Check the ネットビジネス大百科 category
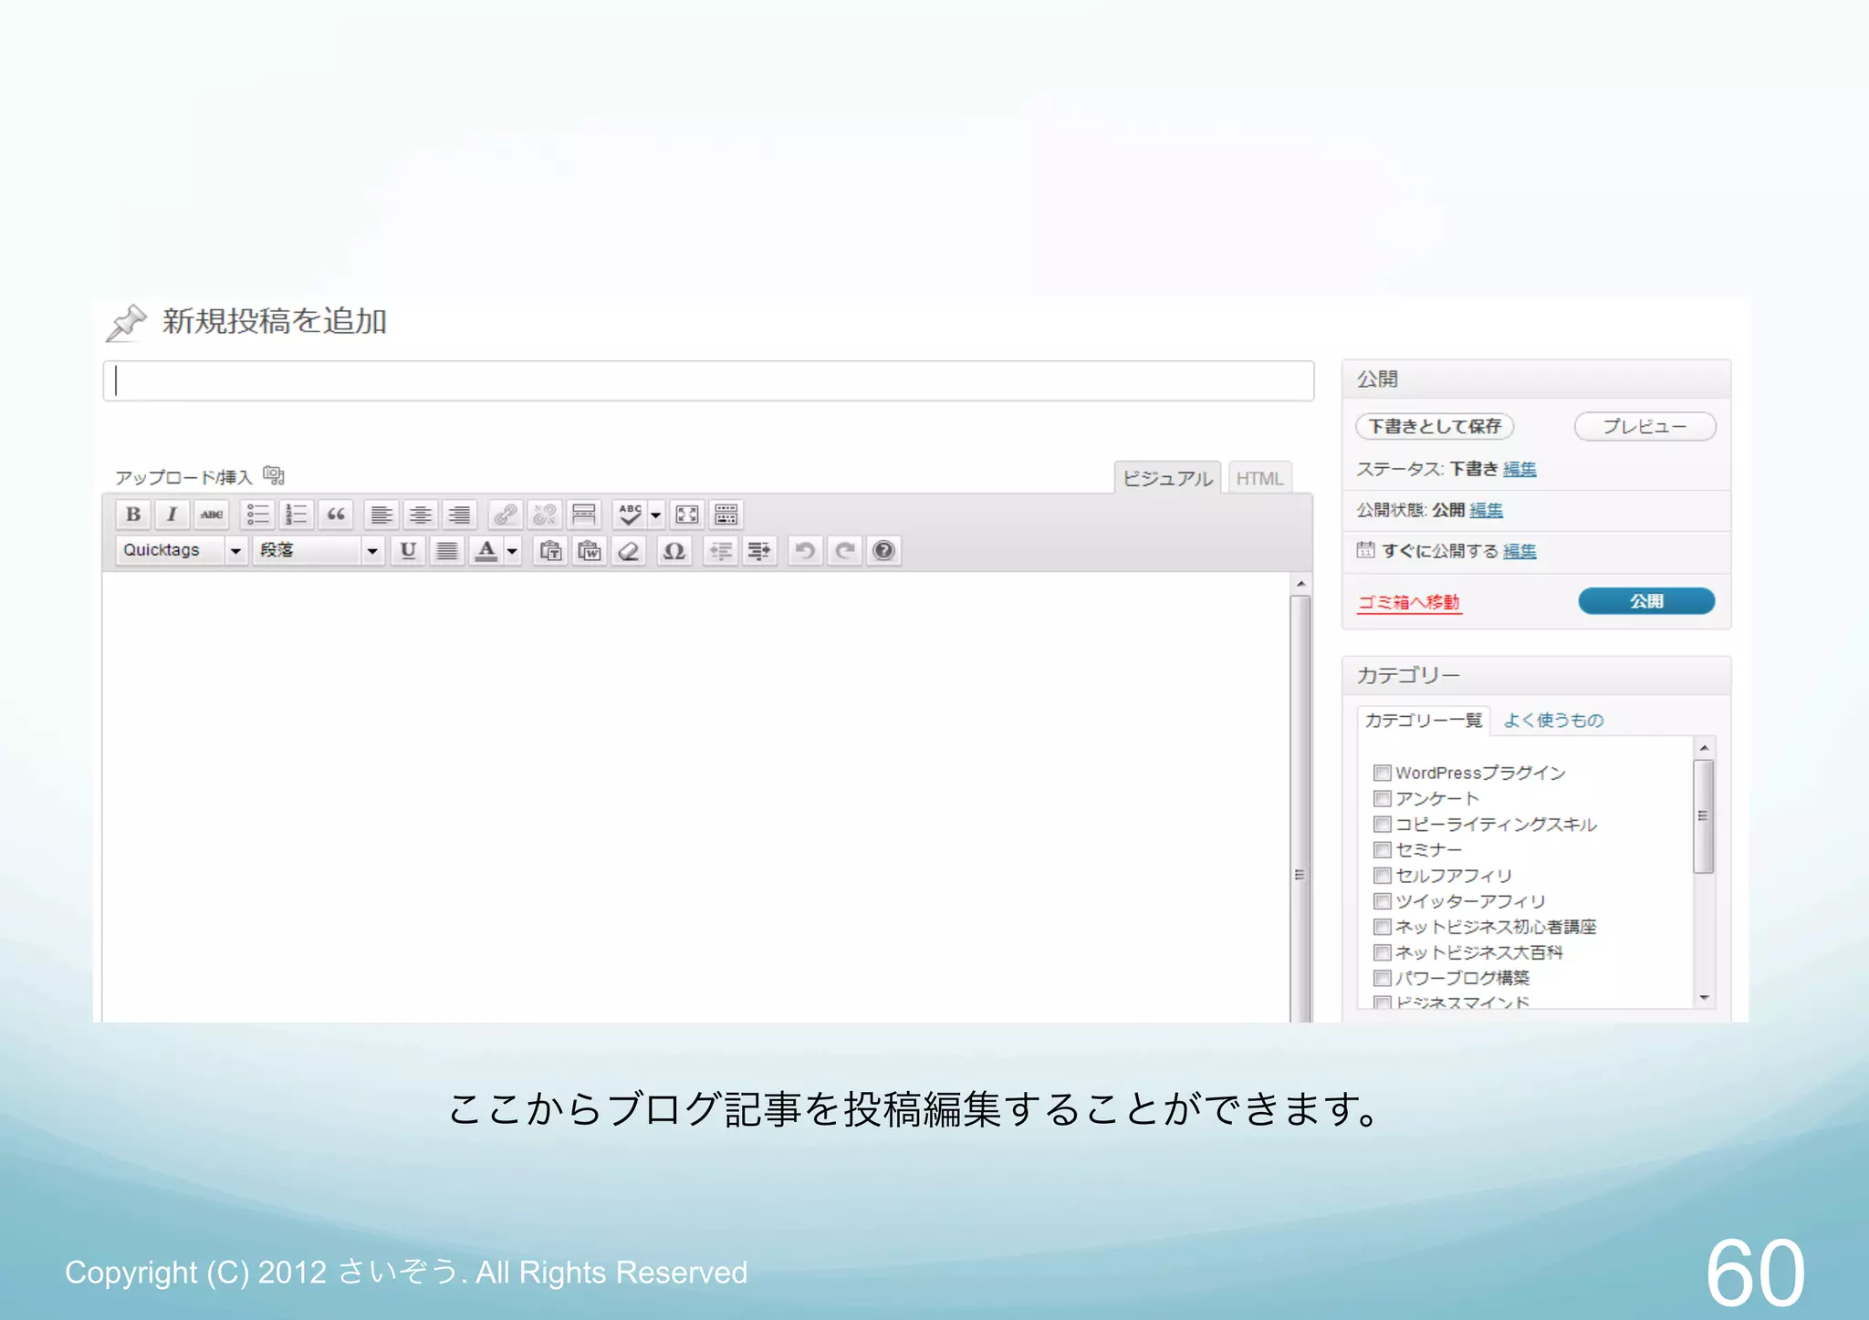 1383,952
